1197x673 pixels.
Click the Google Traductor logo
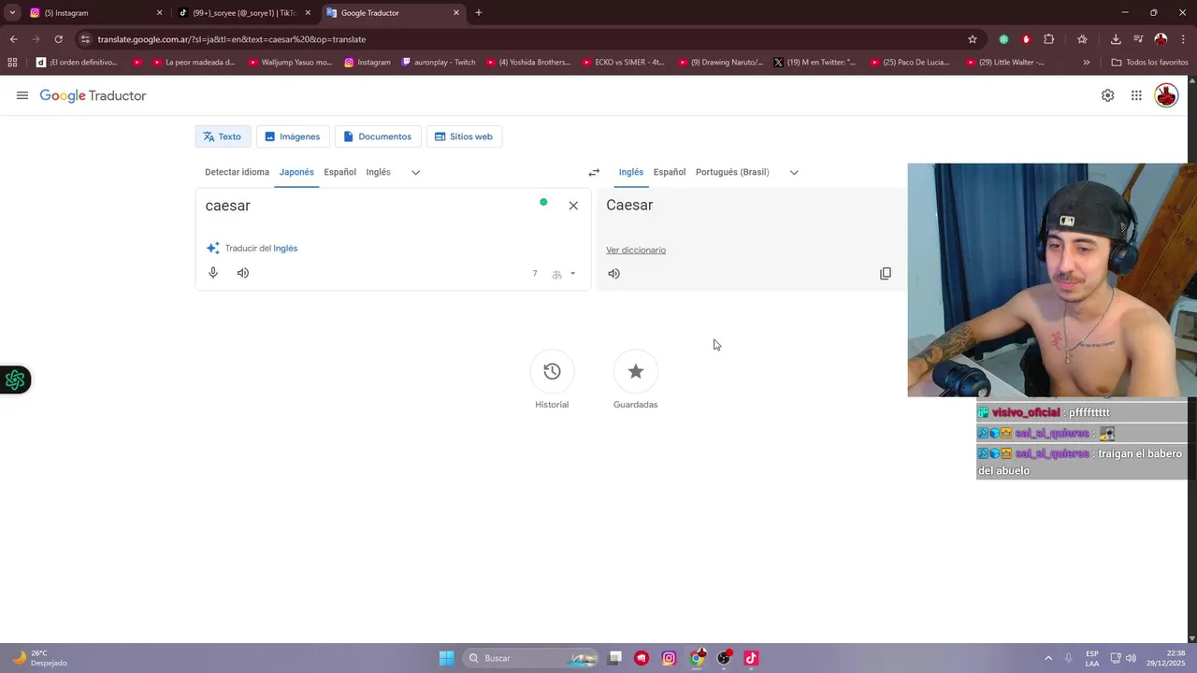pos(93,95)
